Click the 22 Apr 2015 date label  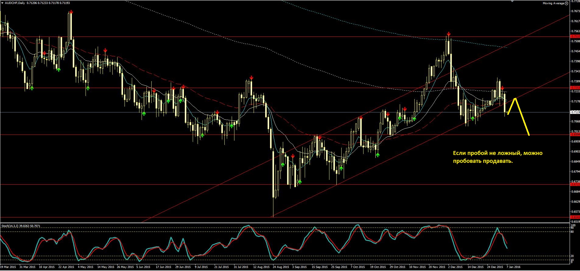[x=66, y=267]
